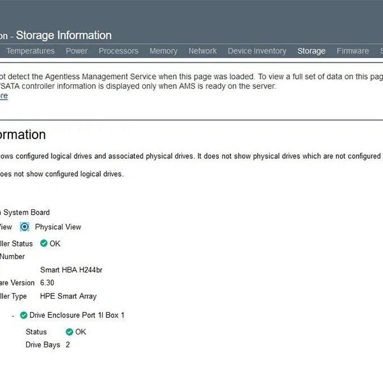Click the Physical View label text
Viewport: 383px width, 383px height.
point(58,227)
